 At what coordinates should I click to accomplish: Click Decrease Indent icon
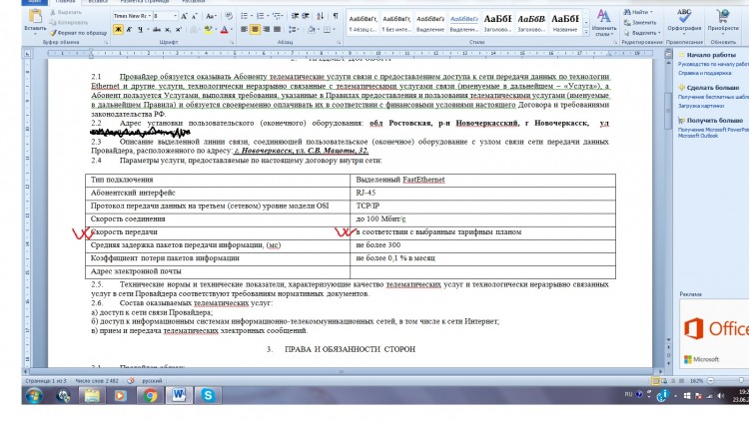[x=295, y=16]
